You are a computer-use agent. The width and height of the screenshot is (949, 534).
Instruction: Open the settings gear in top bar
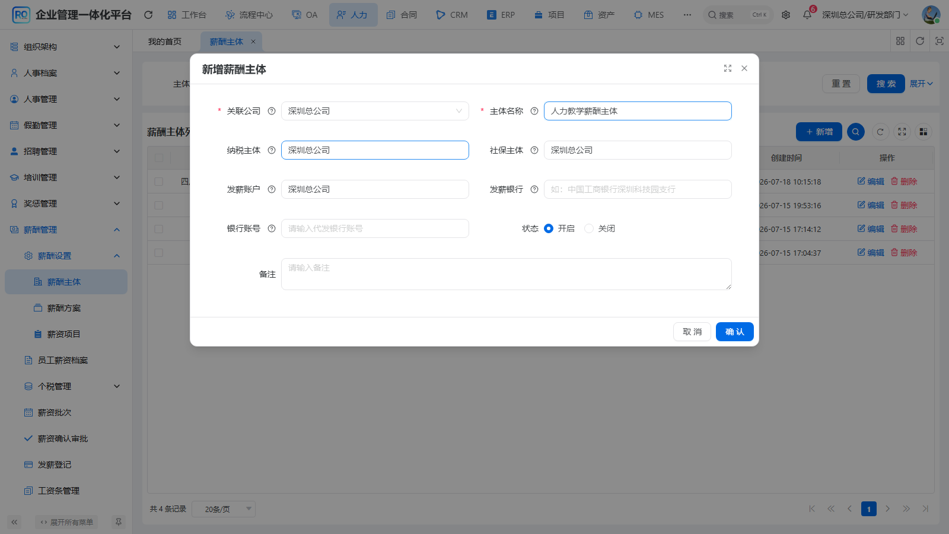[786, 15]
